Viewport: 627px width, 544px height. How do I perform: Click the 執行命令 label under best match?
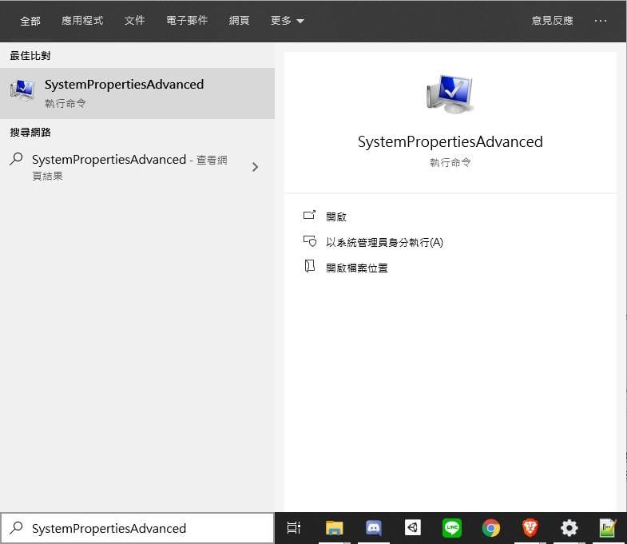(65, 104)
